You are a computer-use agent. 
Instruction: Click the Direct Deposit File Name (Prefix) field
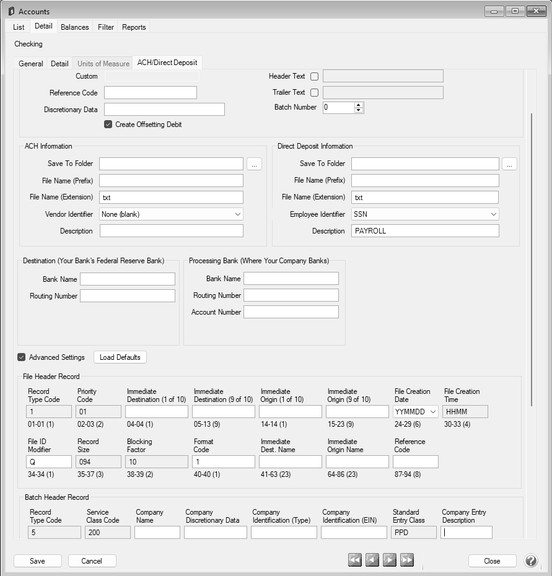(x=425, y=180)
